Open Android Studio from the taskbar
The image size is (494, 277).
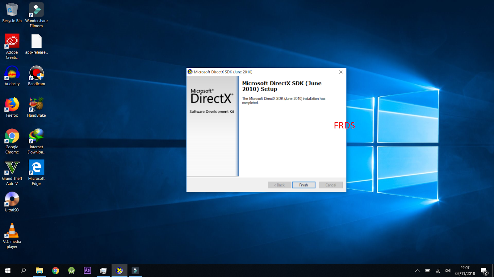[72, 271]
